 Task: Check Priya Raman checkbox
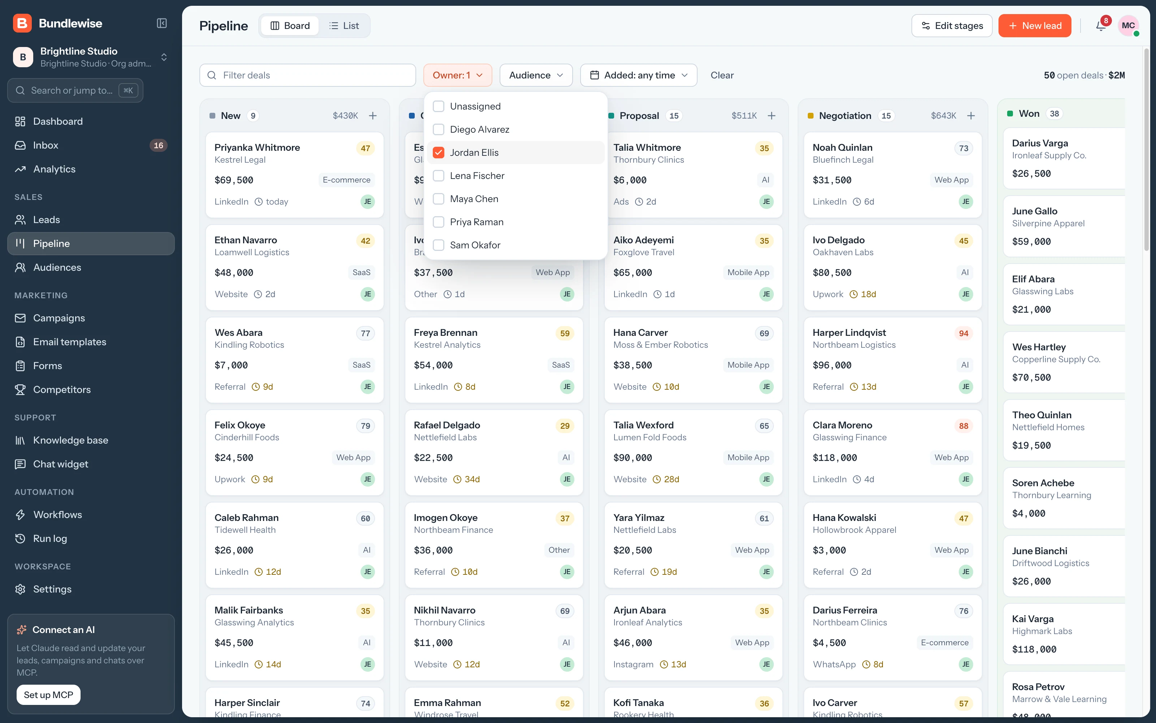tap(439, 222)
